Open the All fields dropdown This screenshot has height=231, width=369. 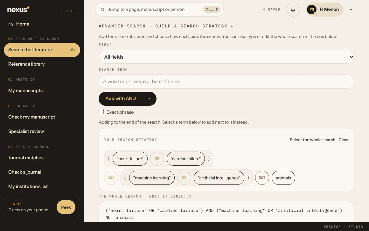(226, 57)
